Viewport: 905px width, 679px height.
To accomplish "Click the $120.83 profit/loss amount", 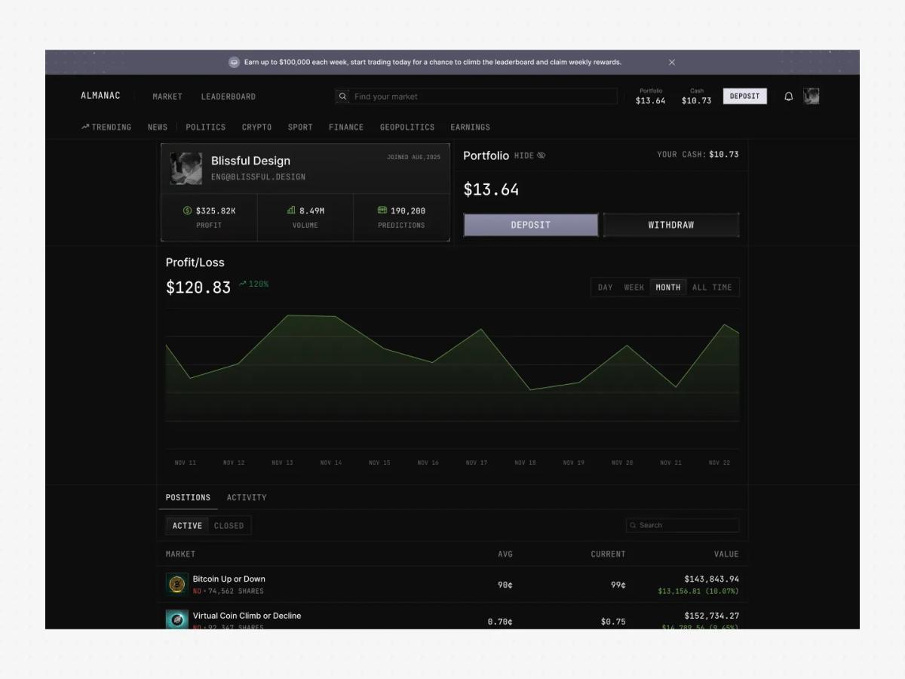I will coord(198,287).
